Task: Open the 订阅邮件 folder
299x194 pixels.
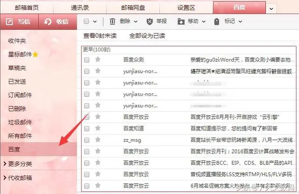Action: pos(20,95)
